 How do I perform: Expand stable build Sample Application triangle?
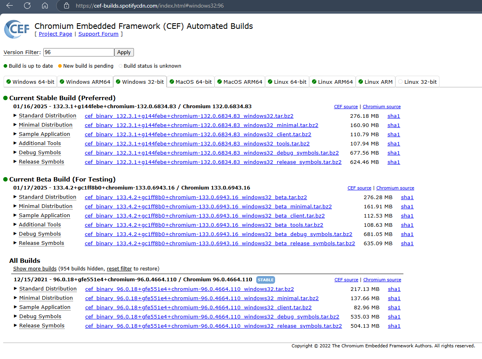[15, 134]
